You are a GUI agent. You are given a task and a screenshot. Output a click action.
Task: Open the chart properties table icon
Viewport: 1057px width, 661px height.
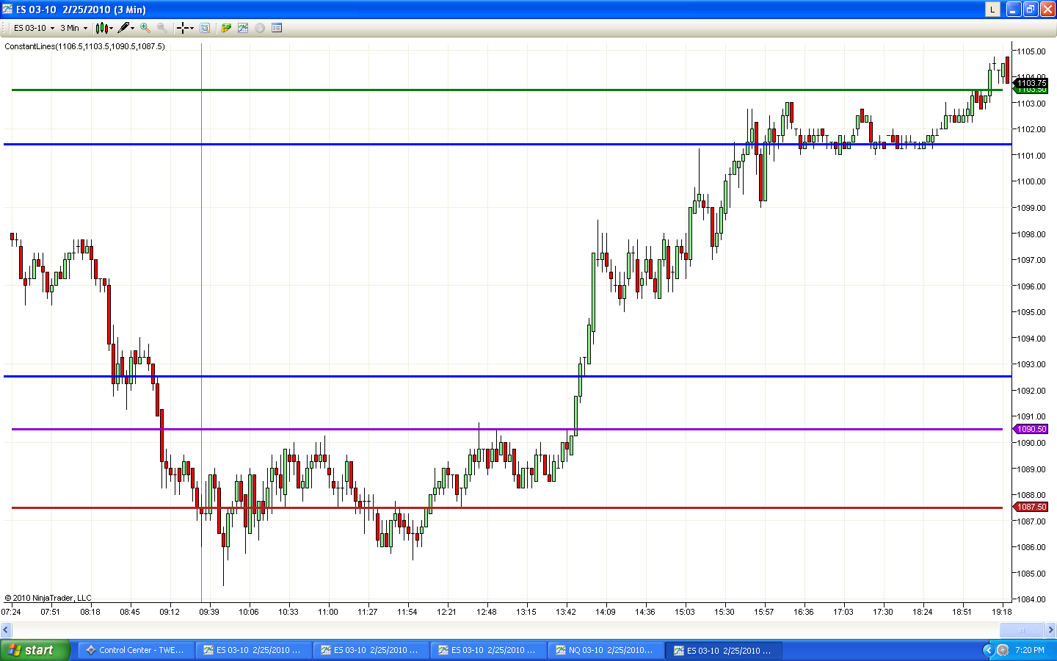click(x=277, y=28)
